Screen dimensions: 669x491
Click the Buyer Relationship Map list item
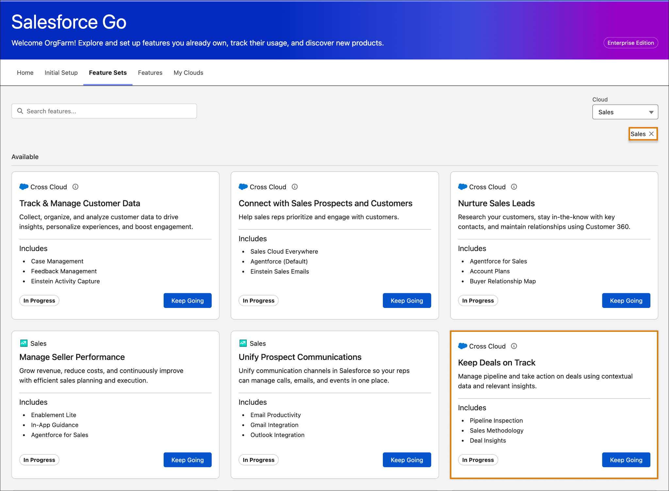[x=503, y=281]
